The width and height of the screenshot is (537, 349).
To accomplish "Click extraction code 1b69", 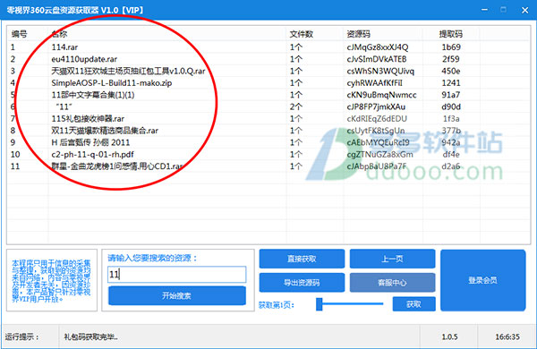I will pyautogui.click(x=451, y=47).
